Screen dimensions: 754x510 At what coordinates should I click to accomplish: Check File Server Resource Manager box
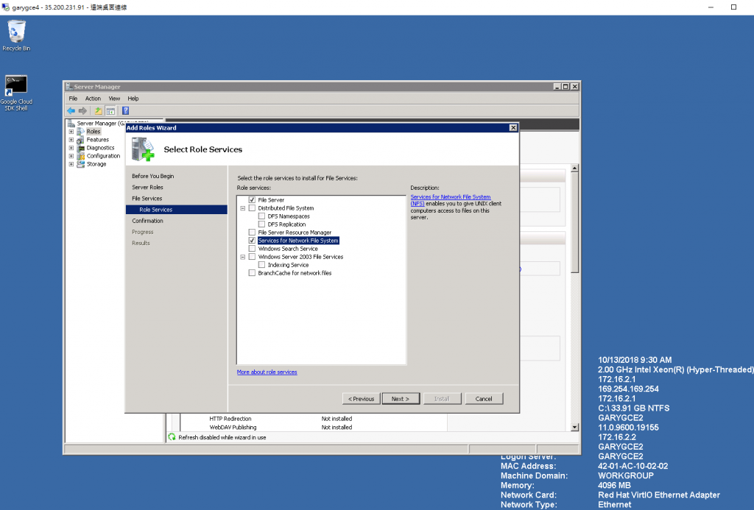(252, 232)
